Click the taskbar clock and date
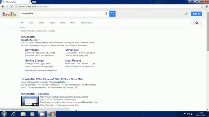The height and width of the screenshot is (117, 209). click(x=201, y=114)
